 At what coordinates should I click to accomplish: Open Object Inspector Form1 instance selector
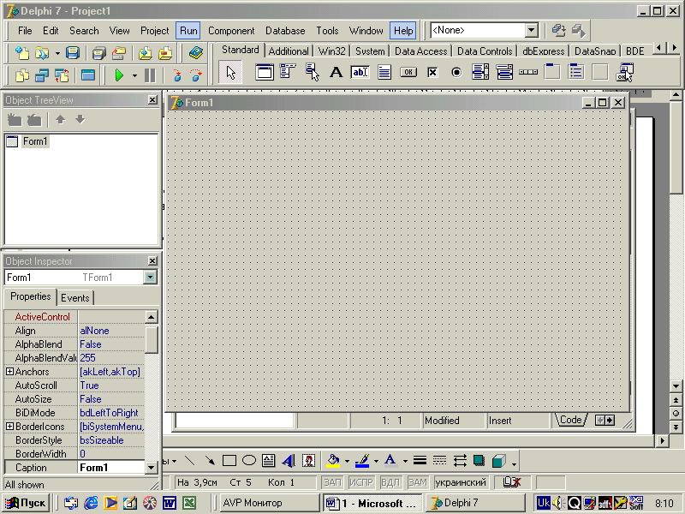point(150,277)
